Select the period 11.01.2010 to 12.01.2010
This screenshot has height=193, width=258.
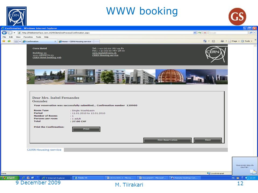pyautogui.click(x=88, y=113)
